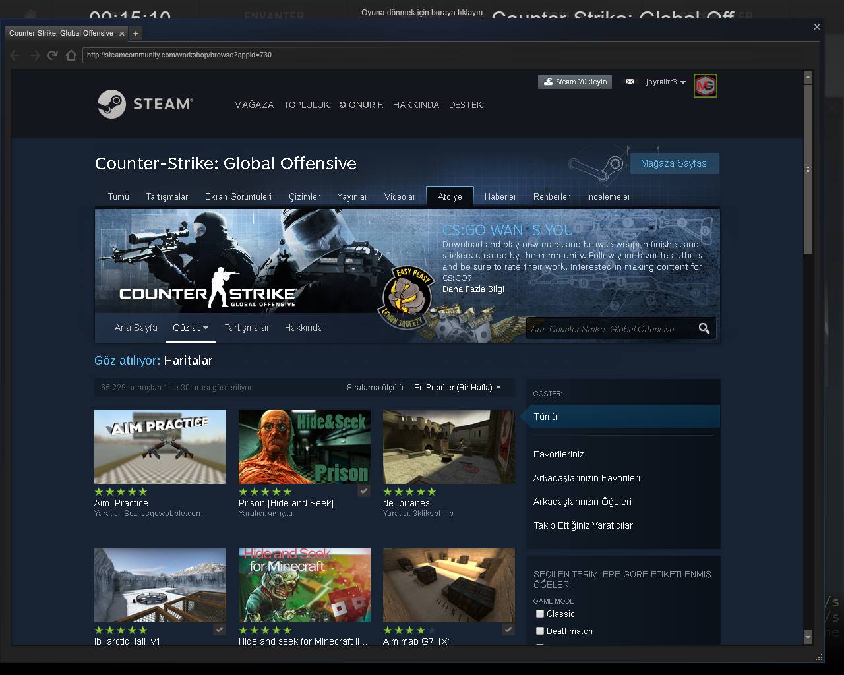The image size is (844, 675).
Task: Tick the Deathmatch game mode checkbox
Action: point(540,631)
